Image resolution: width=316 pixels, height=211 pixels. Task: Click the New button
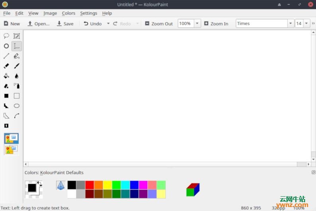pyautogui.click(x=12, y=23)
